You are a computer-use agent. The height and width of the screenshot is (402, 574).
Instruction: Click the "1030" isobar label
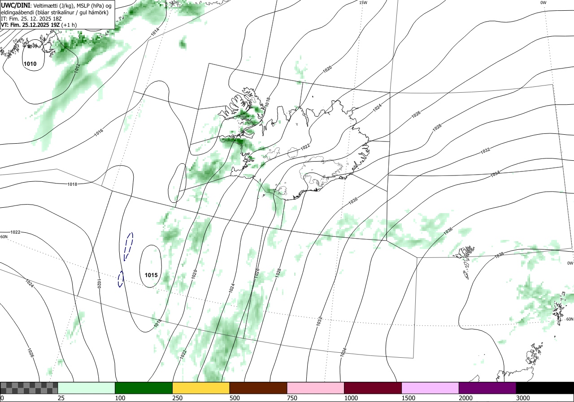click(x=353, y=201)
